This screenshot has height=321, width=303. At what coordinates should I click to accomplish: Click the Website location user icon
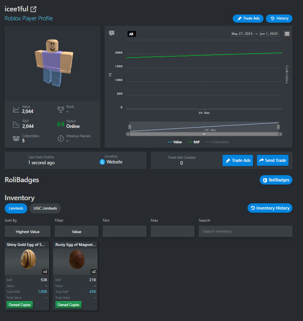pyautogui.click(x=102, y=162)
